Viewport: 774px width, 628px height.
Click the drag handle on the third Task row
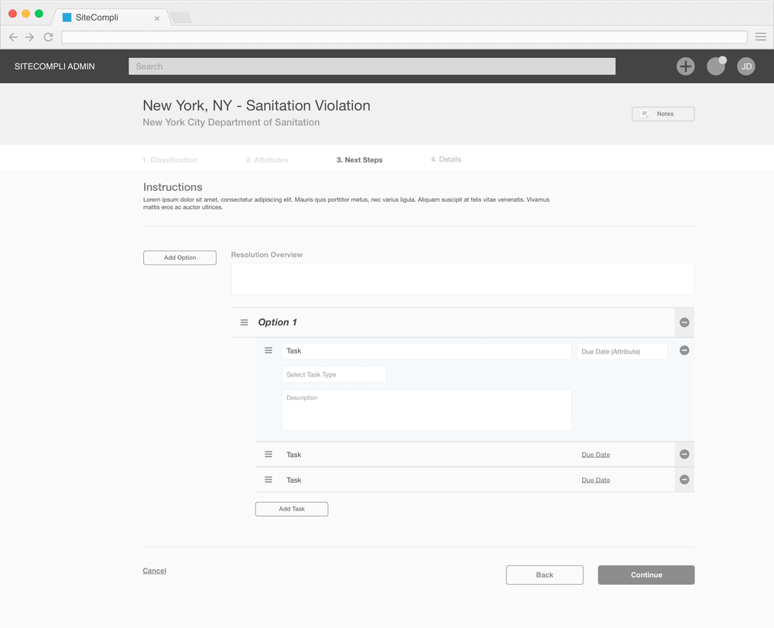[268, 480]
